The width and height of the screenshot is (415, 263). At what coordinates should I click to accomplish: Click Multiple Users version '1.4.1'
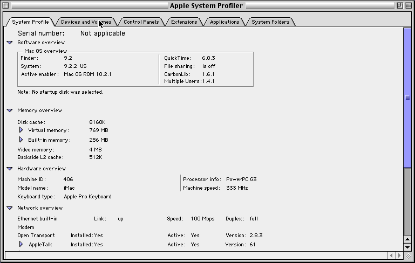pos(208,81)
